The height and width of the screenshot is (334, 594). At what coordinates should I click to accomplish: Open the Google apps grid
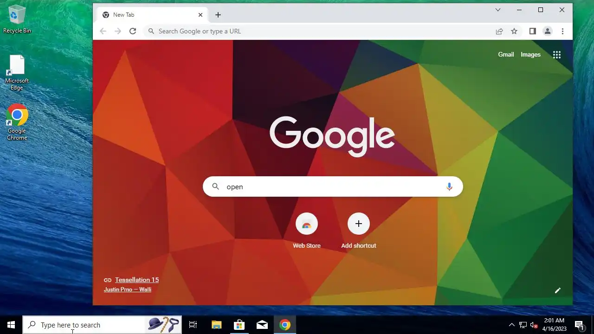point(557,55)
